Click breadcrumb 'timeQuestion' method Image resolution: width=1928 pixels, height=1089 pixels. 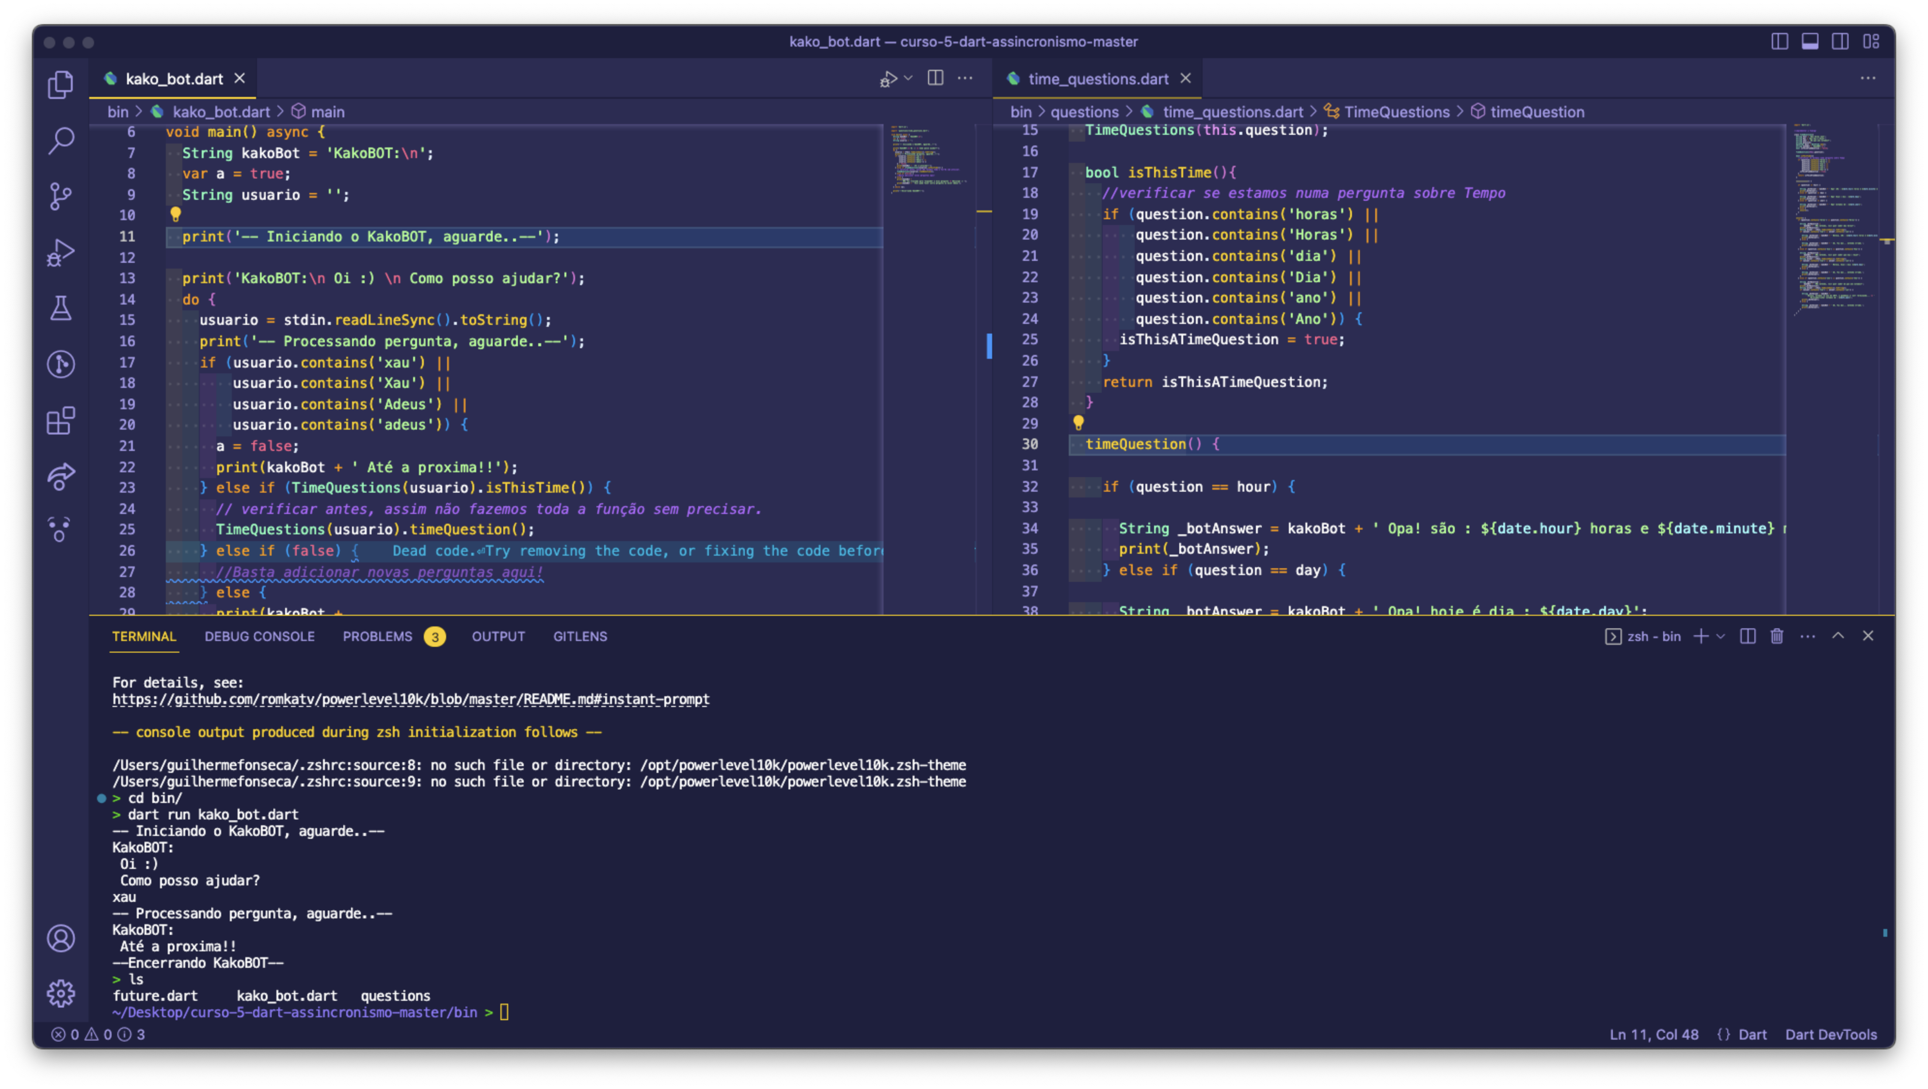tap(1537, 112)
